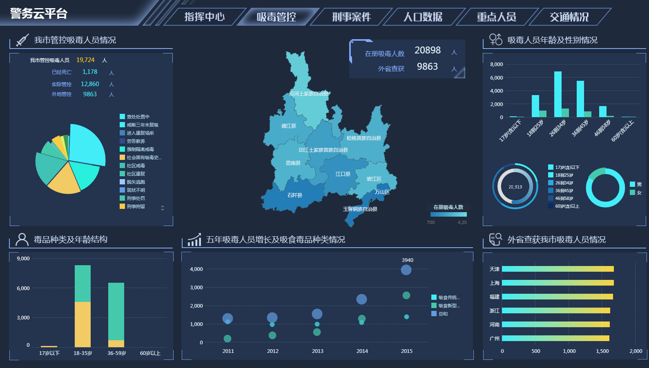The width and height of the screenshot is (649, 368).
Task: Open the 刑事案件 tab
Action: 351,17
